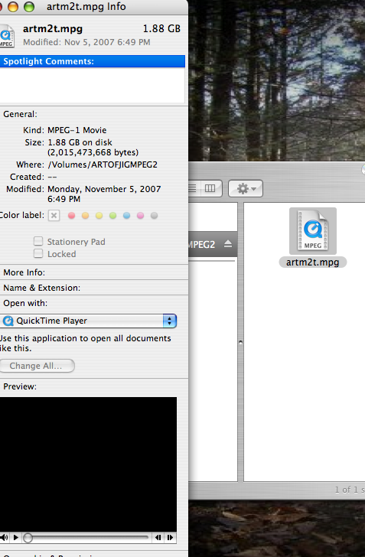
Task: Collapse the Open with section
Action: click(25, 303)
